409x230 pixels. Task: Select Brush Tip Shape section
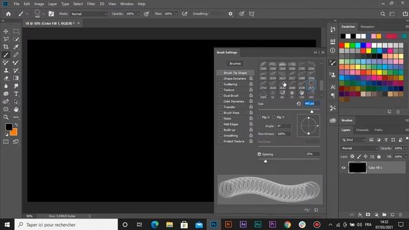pyautogui.click(x=235, y=73)
